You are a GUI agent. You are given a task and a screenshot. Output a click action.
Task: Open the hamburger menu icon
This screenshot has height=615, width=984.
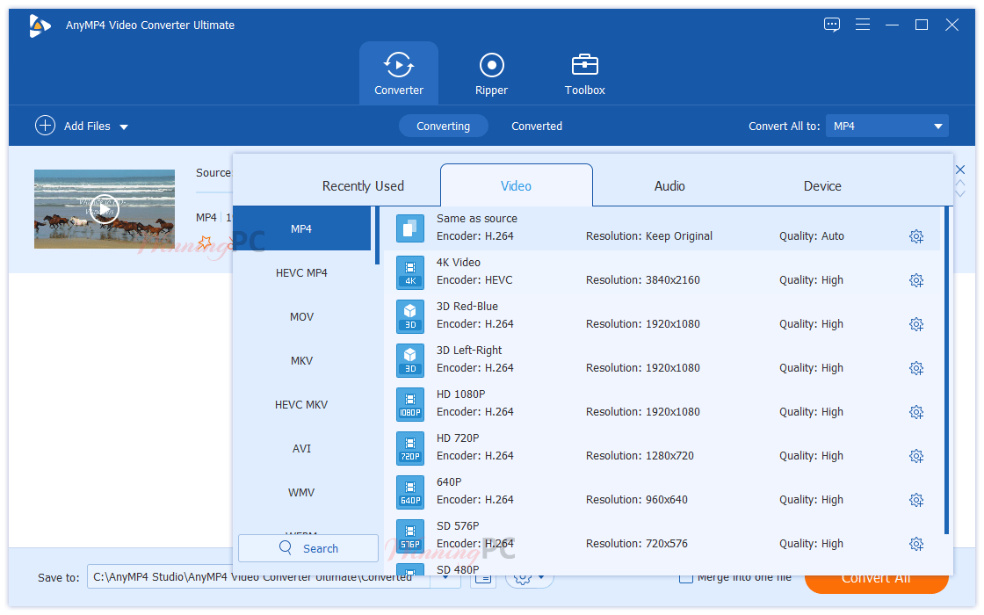pos(863,25)
